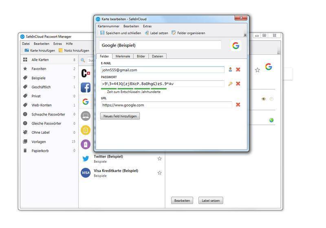Star the Twitter (Beispiel) card as favorite
Image resolution: width=326 pixels, height=228 pixels.
click(159, 159)
